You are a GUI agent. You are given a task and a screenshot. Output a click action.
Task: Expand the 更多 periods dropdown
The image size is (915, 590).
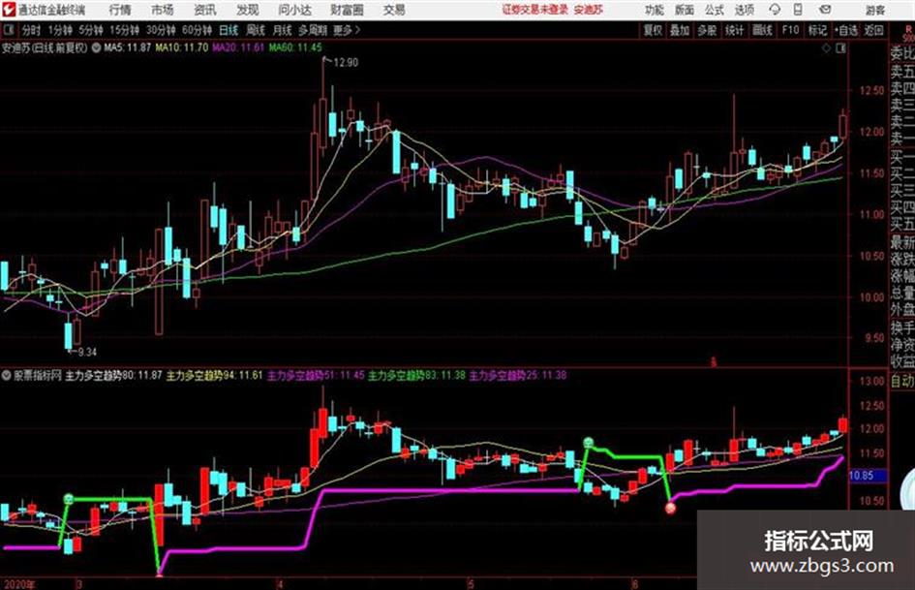pos(347,30)
